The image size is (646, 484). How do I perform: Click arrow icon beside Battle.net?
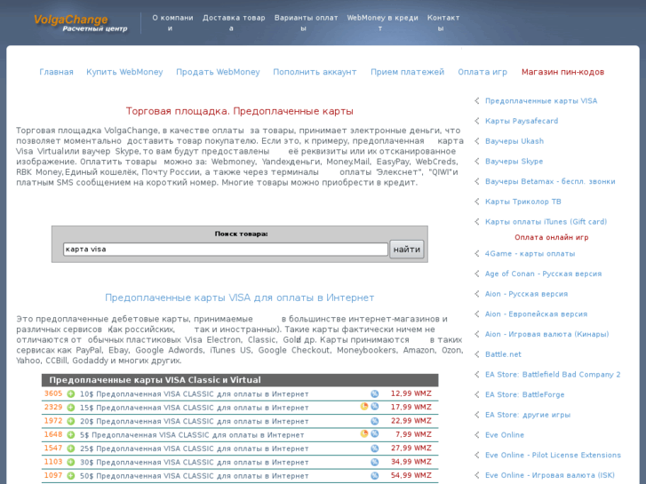[477, 354]
